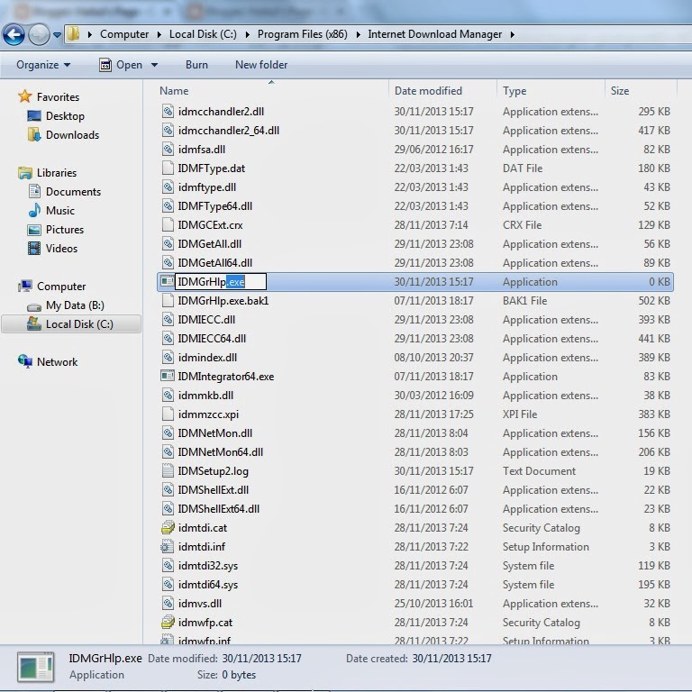692x692 pixels.
Task: Click the Back navigation arrow
Action: [x=14, y=34]
